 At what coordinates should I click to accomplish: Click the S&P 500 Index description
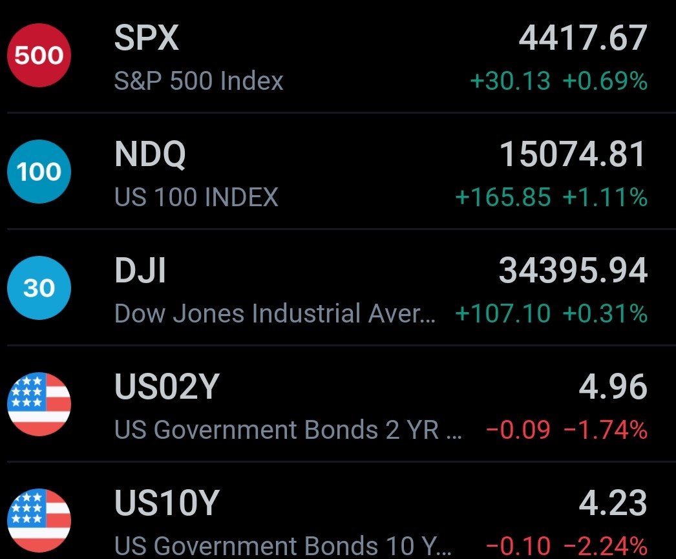tap(198, 81)
